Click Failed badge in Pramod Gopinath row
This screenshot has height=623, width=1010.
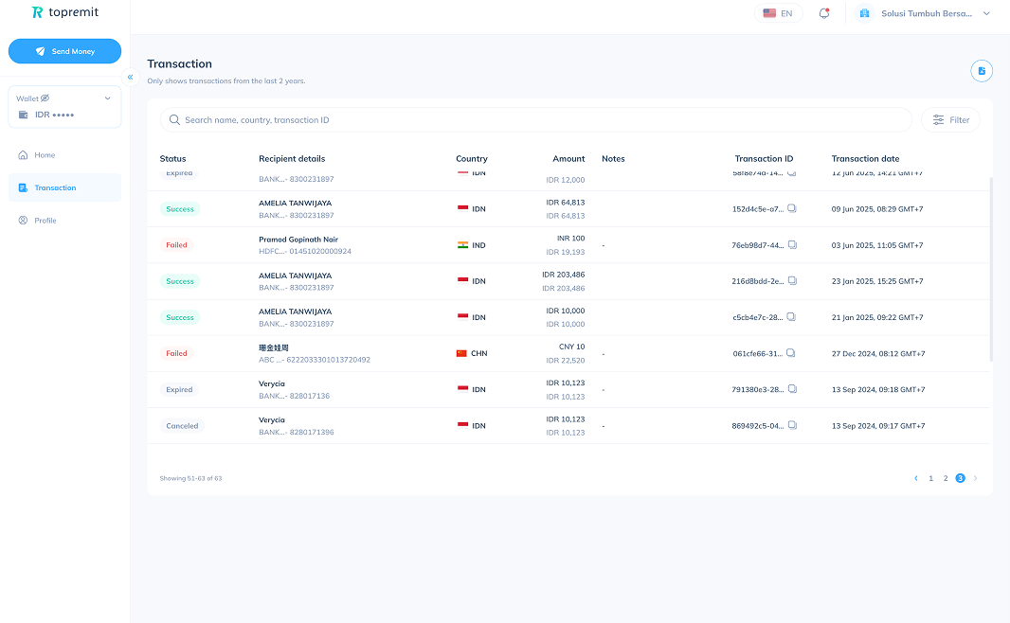coord(176,245)
